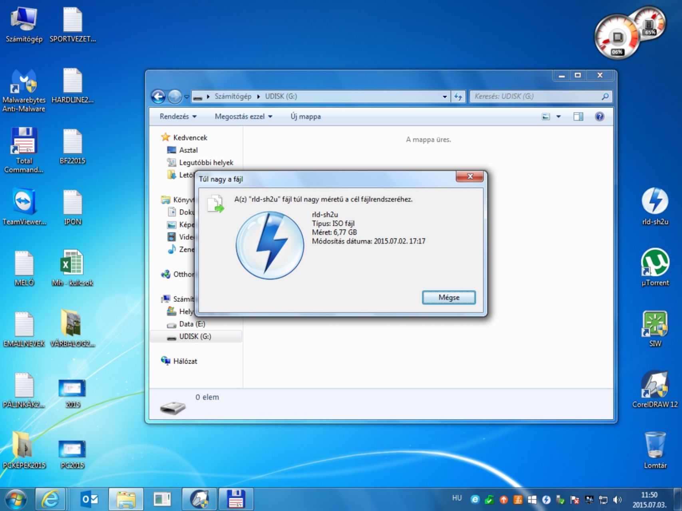Open Total Commander floppy icon on the taskbar
Viewport: 682px width, 511px height.
236,499
